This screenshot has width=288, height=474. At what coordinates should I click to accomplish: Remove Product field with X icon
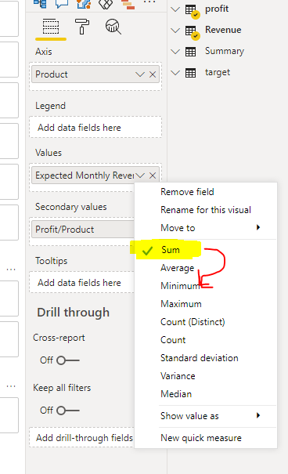[x=153, y=74]
